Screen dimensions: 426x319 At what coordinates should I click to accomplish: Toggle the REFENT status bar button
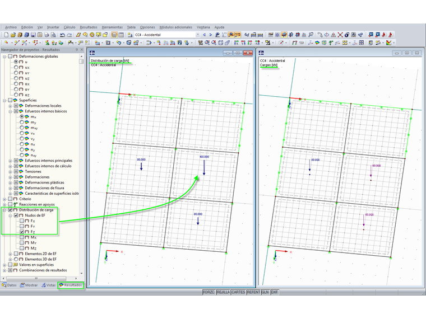point(253,292)
